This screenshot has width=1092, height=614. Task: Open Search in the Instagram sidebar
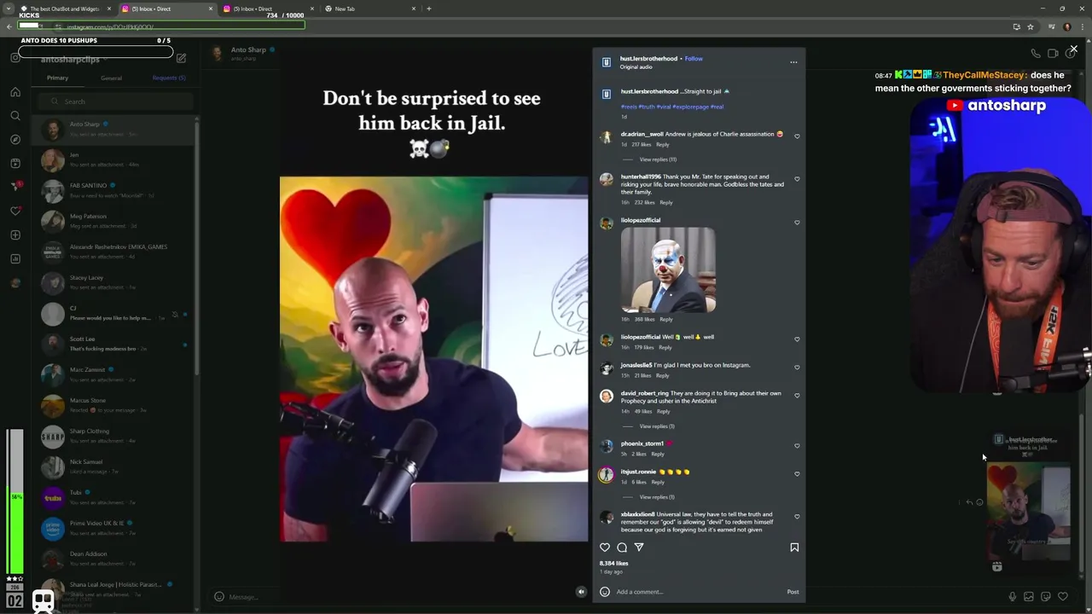click(15, 116)
